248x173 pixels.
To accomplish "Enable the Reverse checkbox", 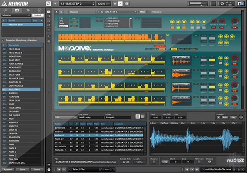I will (x=154, y=162).
